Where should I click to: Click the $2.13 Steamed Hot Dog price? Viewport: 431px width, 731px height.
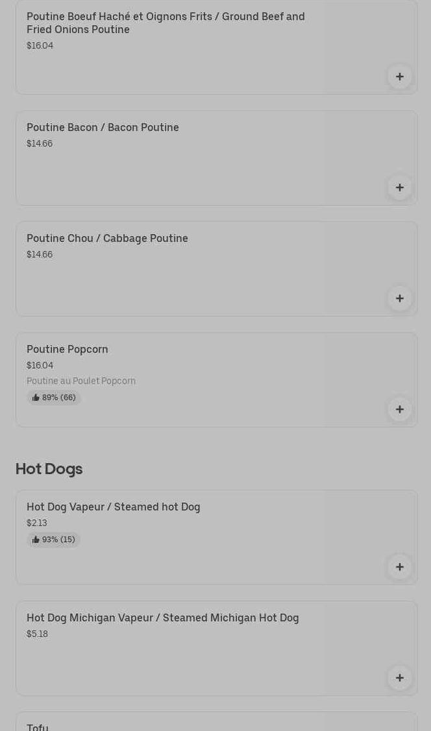coord(37,523)
